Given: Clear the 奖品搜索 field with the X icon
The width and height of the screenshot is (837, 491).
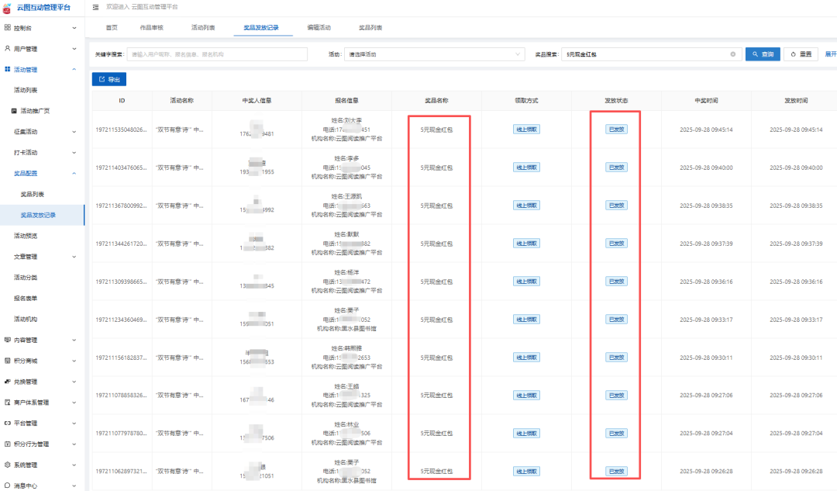Looking at the screenshot, I should [x=732, y=54].
